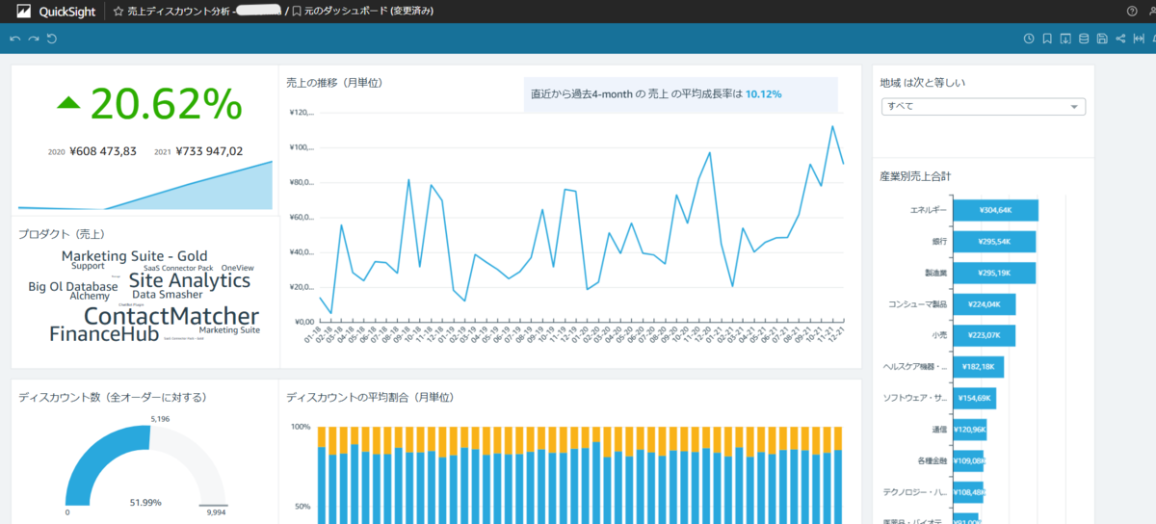
Task: Click Alchemy in the word cloud
Action: click(90, 297)
